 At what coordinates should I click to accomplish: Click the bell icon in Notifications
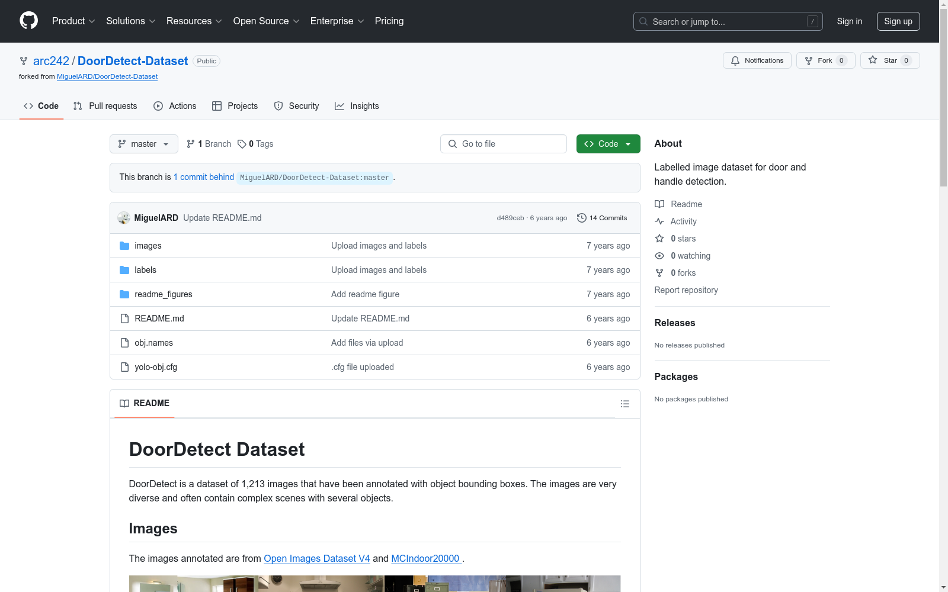tap(735, 60)
